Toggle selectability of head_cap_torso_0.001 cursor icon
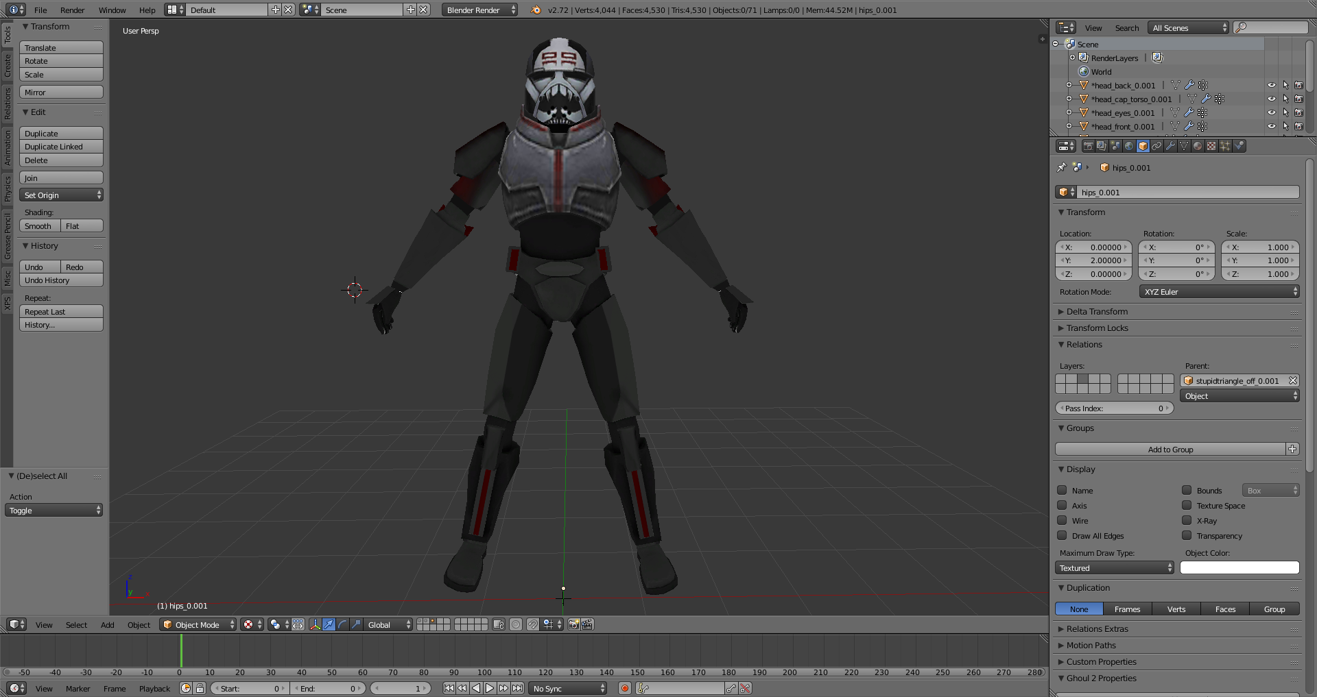This screenshot has width=1317, height=697. (x=1285, y=99)
